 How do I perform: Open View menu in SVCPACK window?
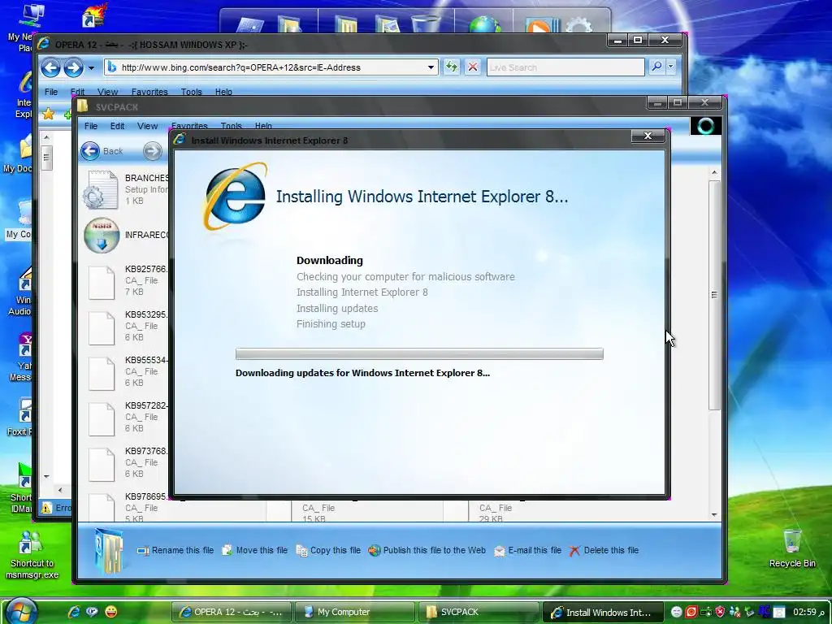click(147, 126)
